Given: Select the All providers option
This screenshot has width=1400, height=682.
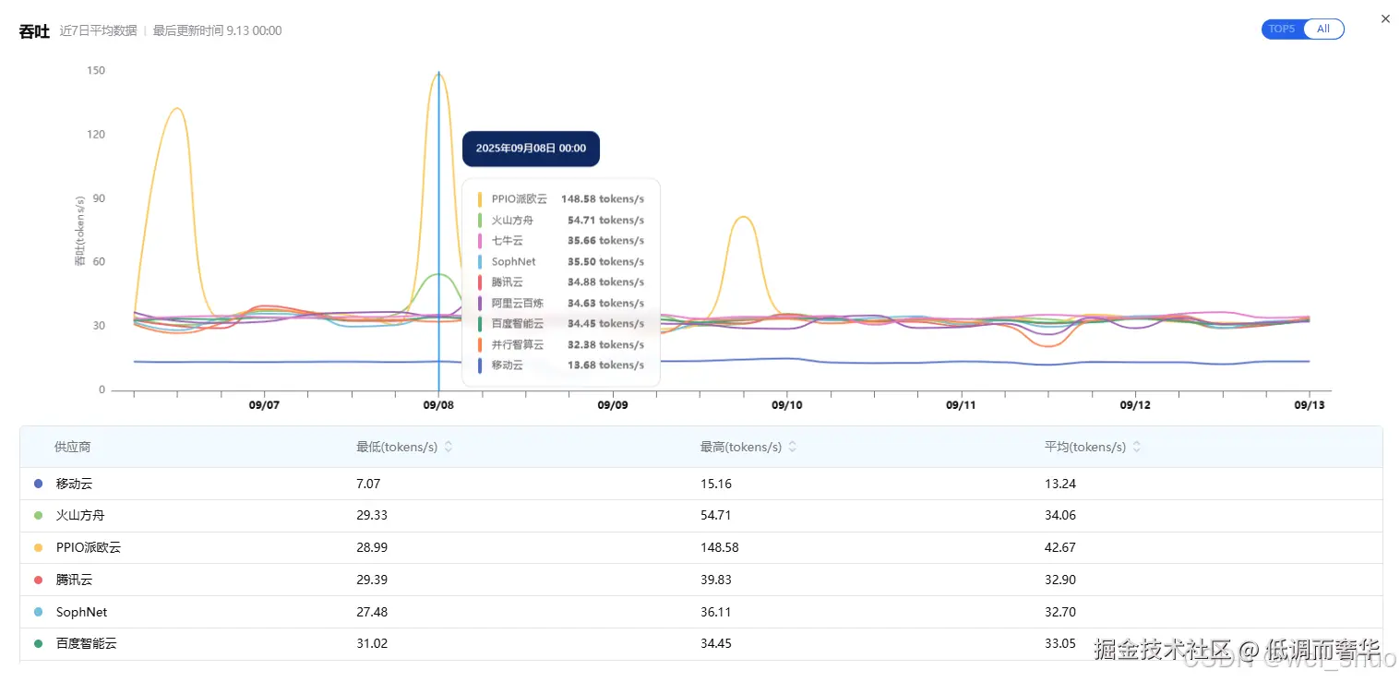Looking at the screenshot, I should pos(1323,30).
